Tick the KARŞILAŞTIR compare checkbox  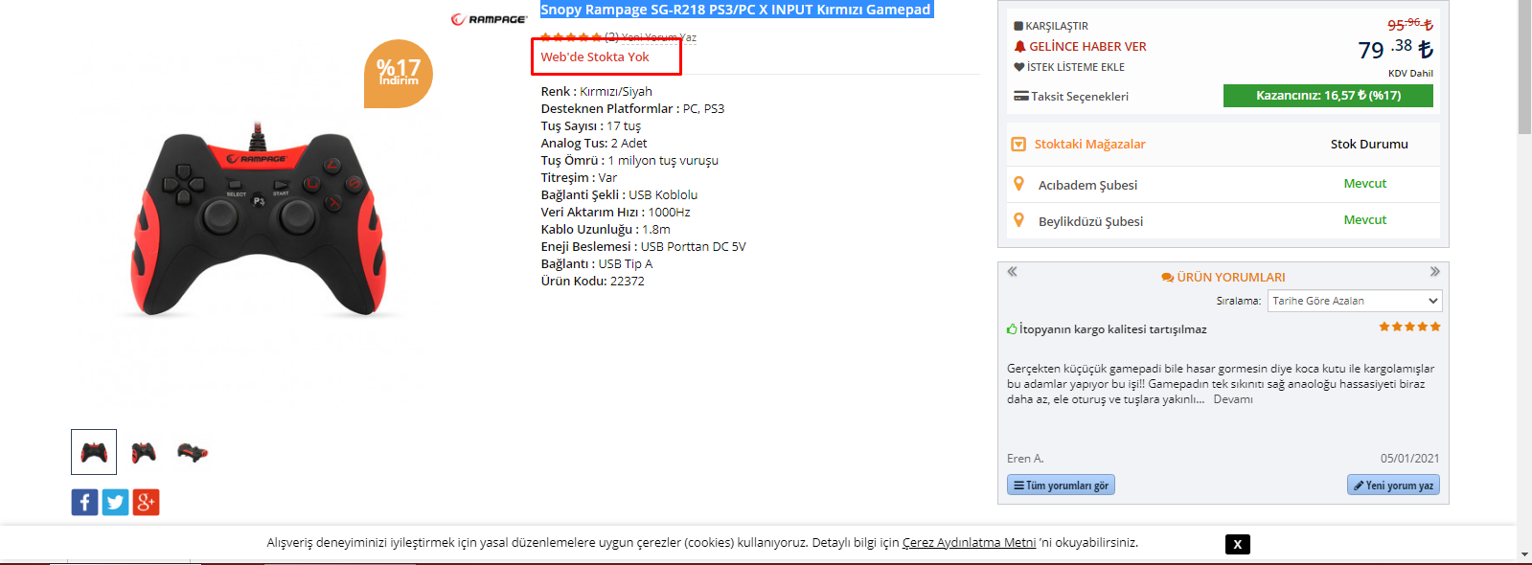tap(1018, 26)
